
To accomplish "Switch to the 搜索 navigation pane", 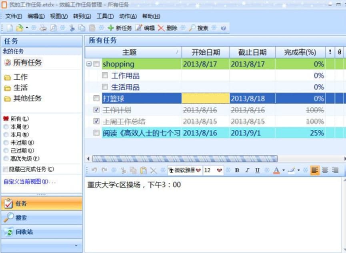I will [42, 217].
